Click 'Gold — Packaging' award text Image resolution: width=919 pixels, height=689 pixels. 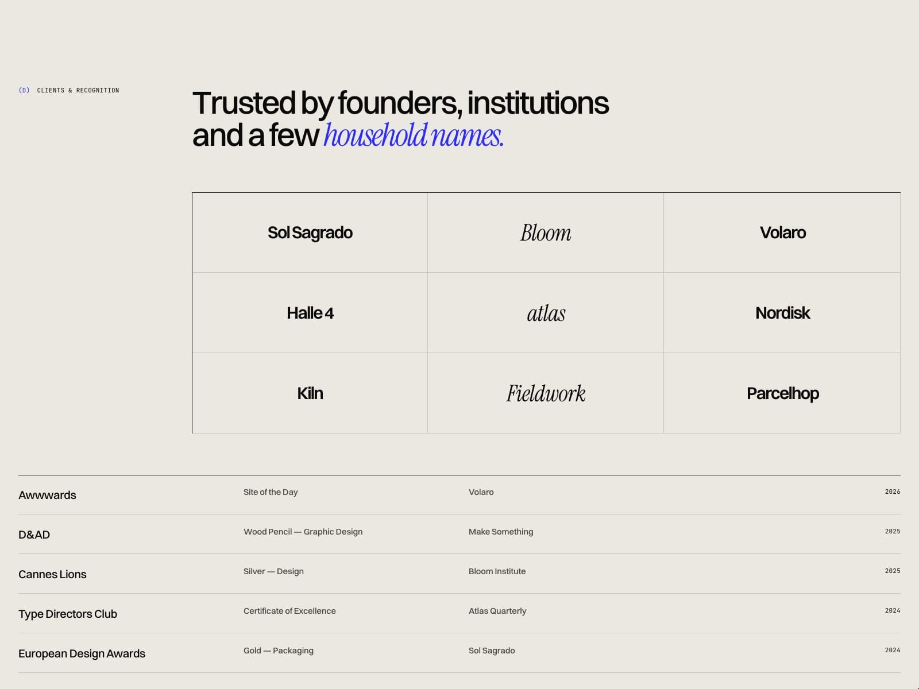tap(279, 651)
